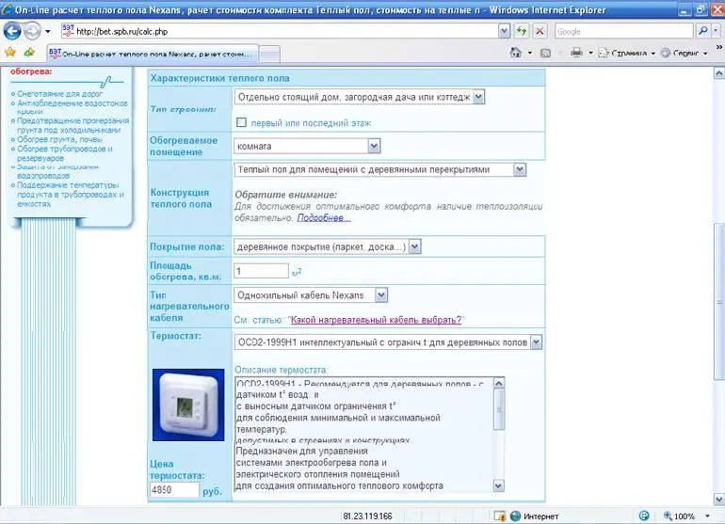725x524 pixels.
Task: Print the page with printer icon
Action: tap(576, 53)
